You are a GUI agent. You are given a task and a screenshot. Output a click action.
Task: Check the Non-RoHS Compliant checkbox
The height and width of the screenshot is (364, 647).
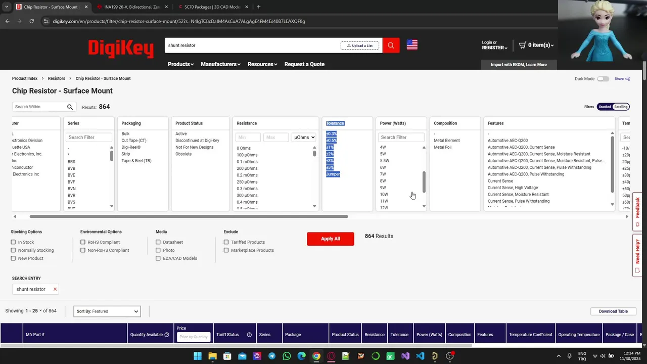pos(83,250)
